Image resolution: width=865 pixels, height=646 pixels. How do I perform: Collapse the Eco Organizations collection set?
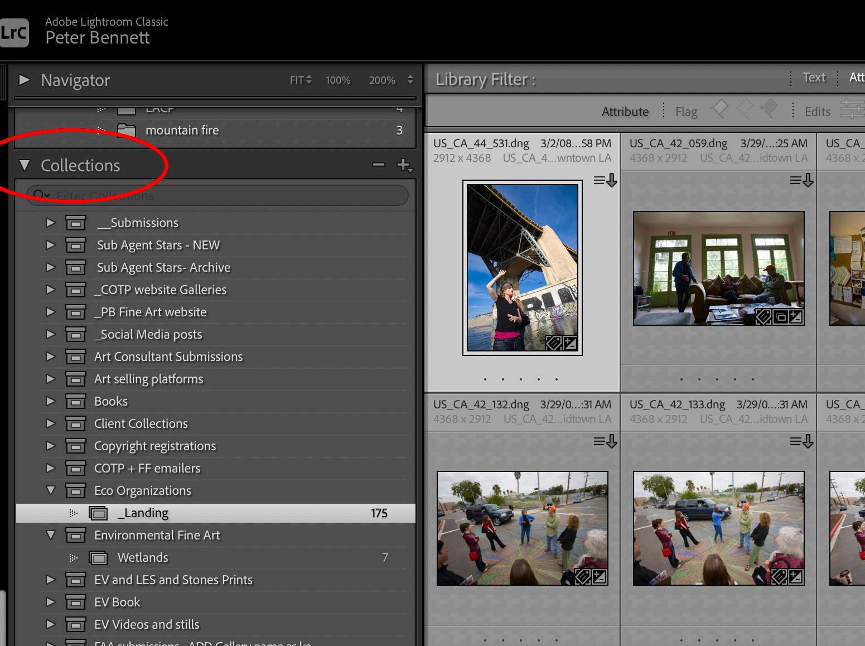pos(51,490)
